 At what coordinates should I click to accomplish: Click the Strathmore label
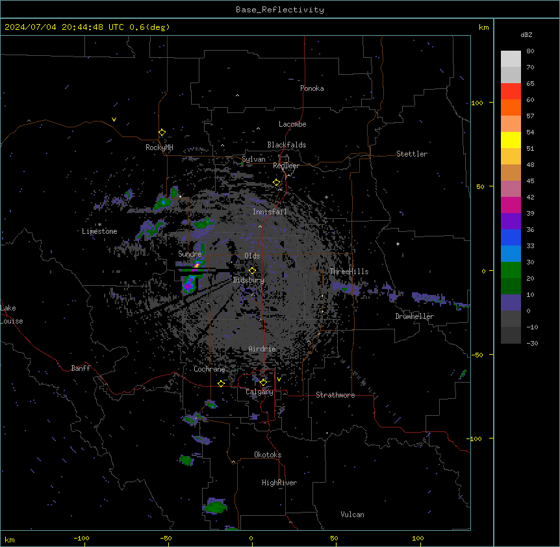pos(335,395)
